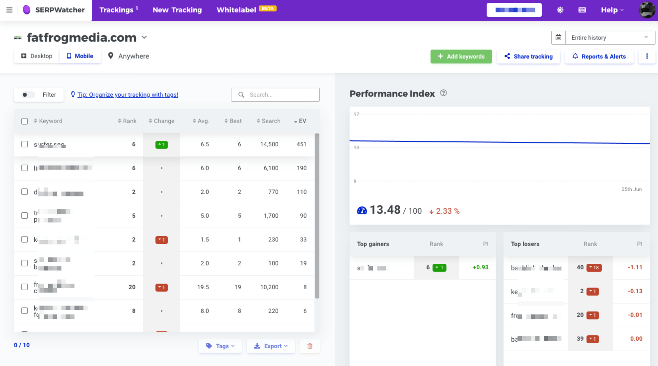
Task: Open the three-dot more options menu
Action: click(647, 57)
